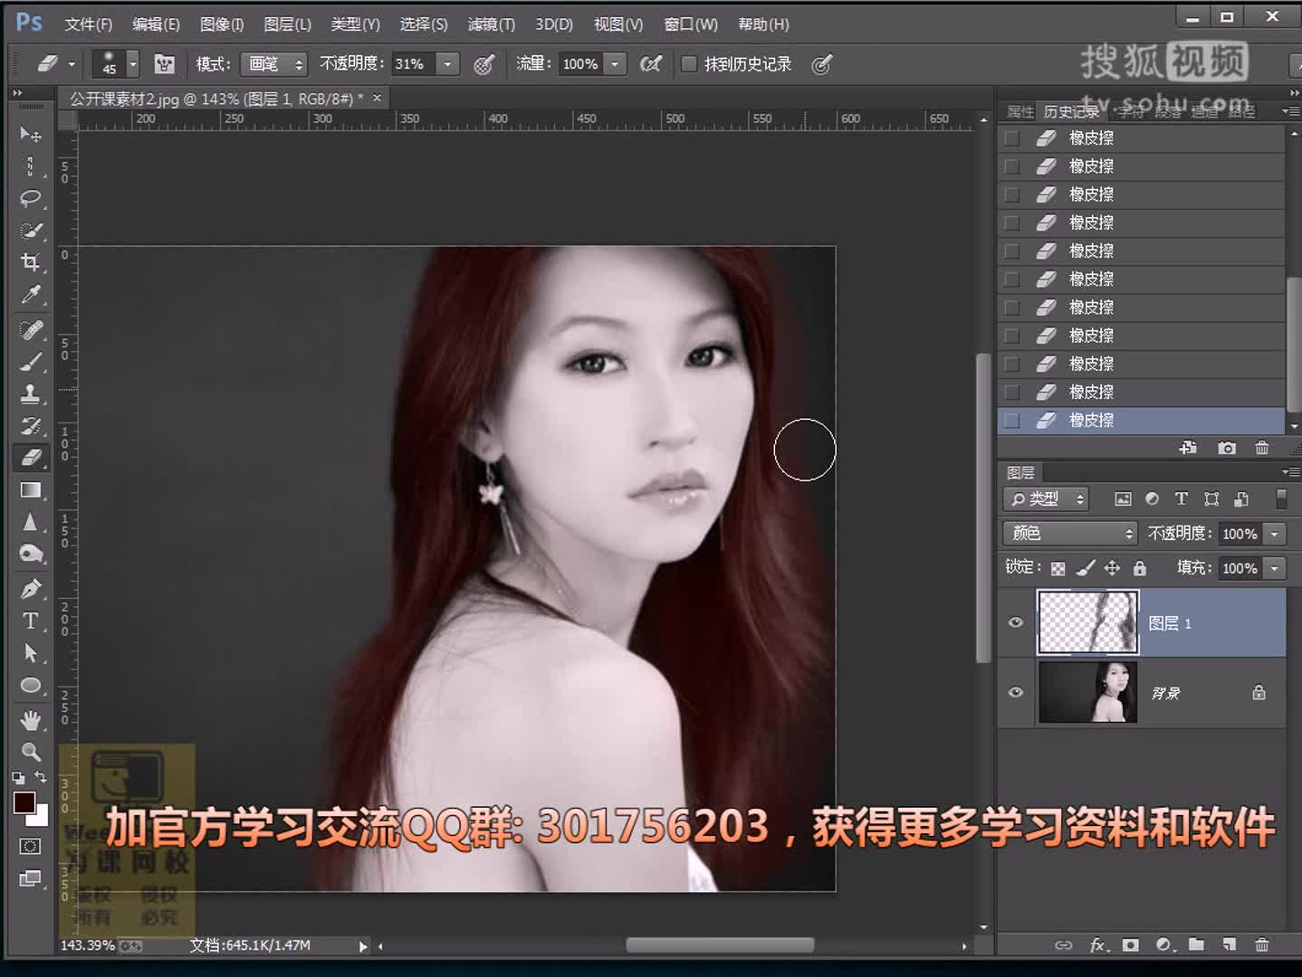
Task: Add layer mask at Layers panel bottom
Action: point(1130,944)
